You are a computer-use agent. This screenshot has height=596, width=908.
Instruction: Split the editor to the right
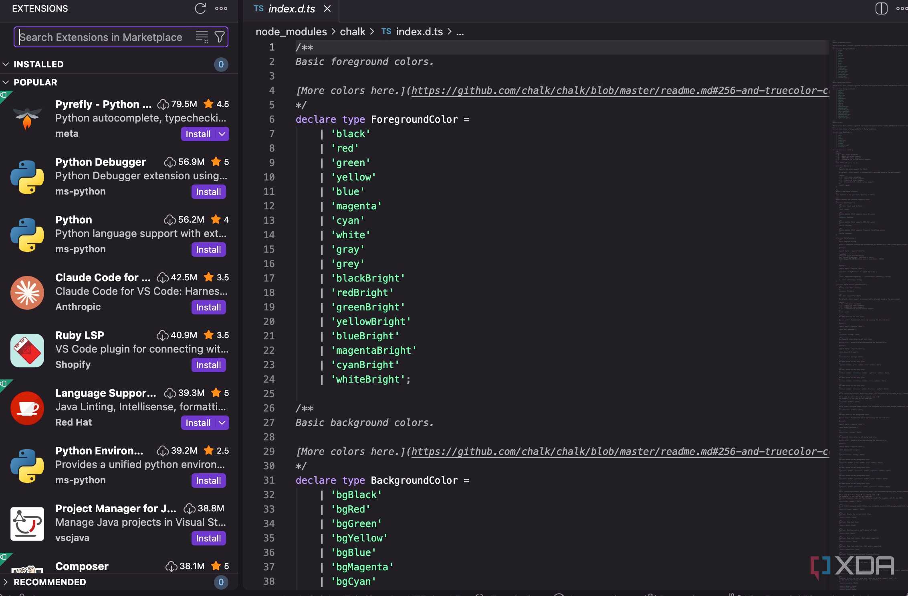881,8
